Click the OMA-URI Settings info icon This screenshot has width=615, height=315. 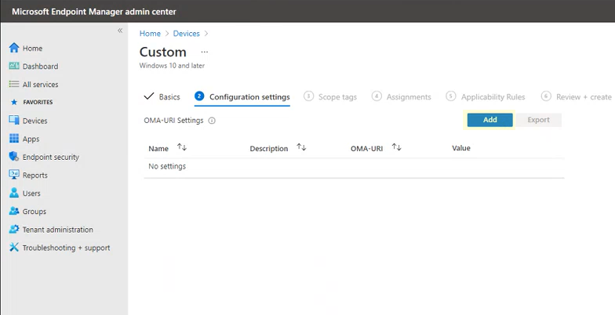coord(212,121)
